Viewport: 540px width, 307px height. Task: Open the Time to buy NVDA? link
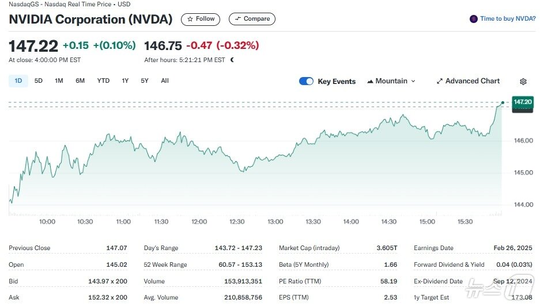click(x=508, y=19)
